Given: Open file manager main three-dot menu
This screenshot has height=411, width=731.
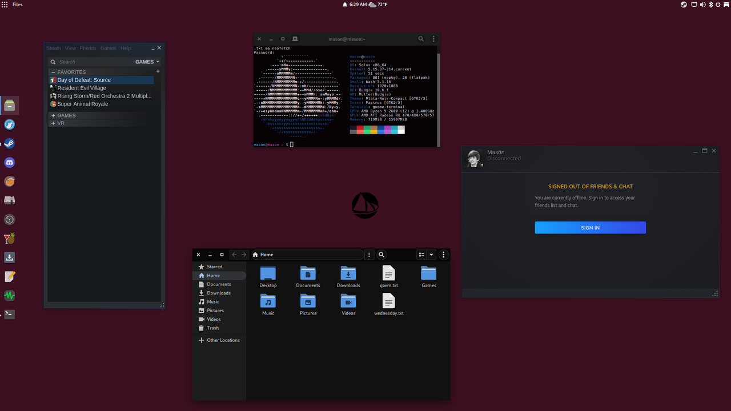Looking at the screenshot, I should (443, 255).
